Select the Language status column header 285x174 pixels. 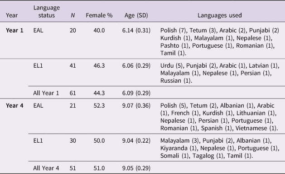point(47,11)
